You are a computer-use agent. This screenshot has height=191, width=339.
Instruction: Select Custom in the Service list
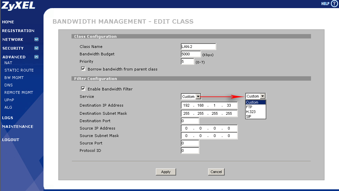(x=256, y=102)
